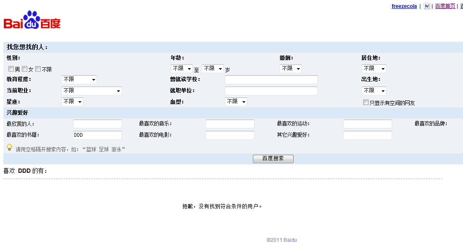Click the 就职单位 employer input field

tap(271, 91)
